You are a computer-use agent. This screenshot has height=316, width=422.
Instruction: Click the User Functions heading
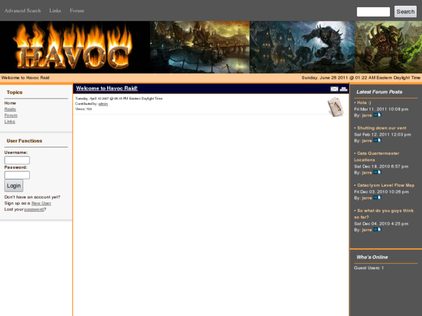coord(24,141)
